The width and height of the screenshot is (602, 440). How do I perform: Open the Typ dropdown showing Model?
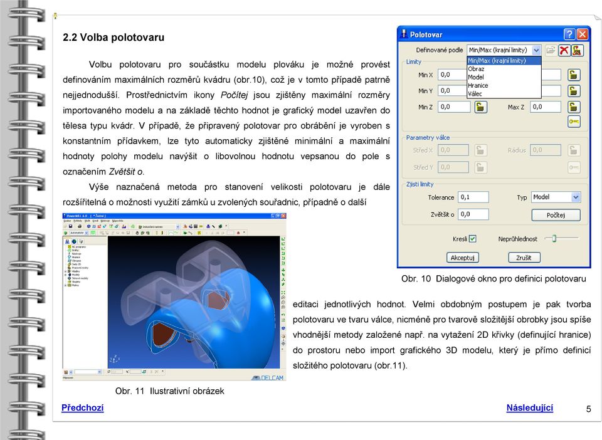(576, 197)
